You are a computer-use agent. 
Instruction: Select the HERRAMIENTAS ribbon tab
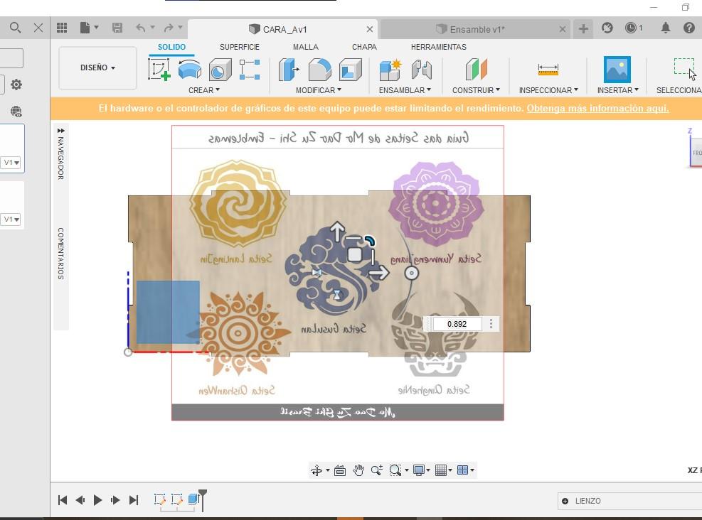pyautogui.click(x=439, y=47)
